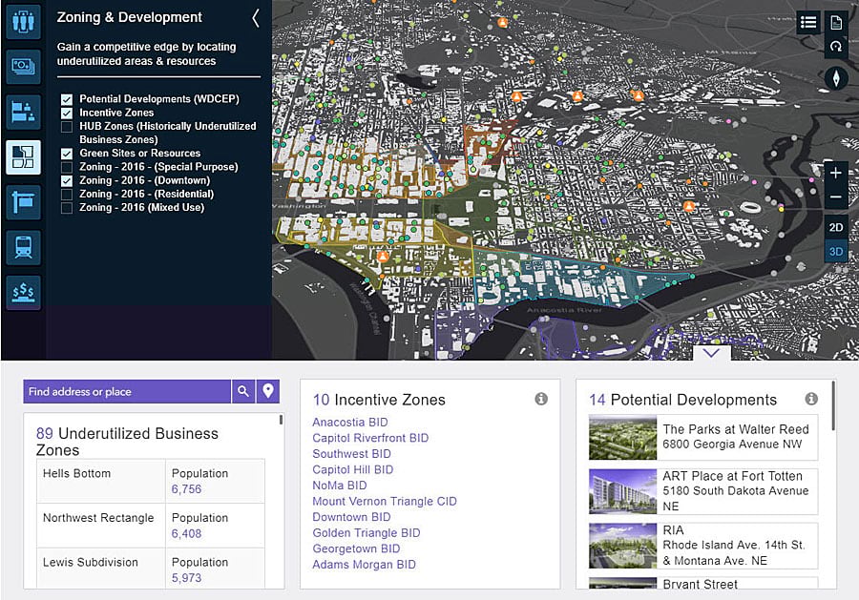This screenshot has width=859, height=600.
Task: Select the buildings chart sidebar icon
Action: click(x=23, y=112)
